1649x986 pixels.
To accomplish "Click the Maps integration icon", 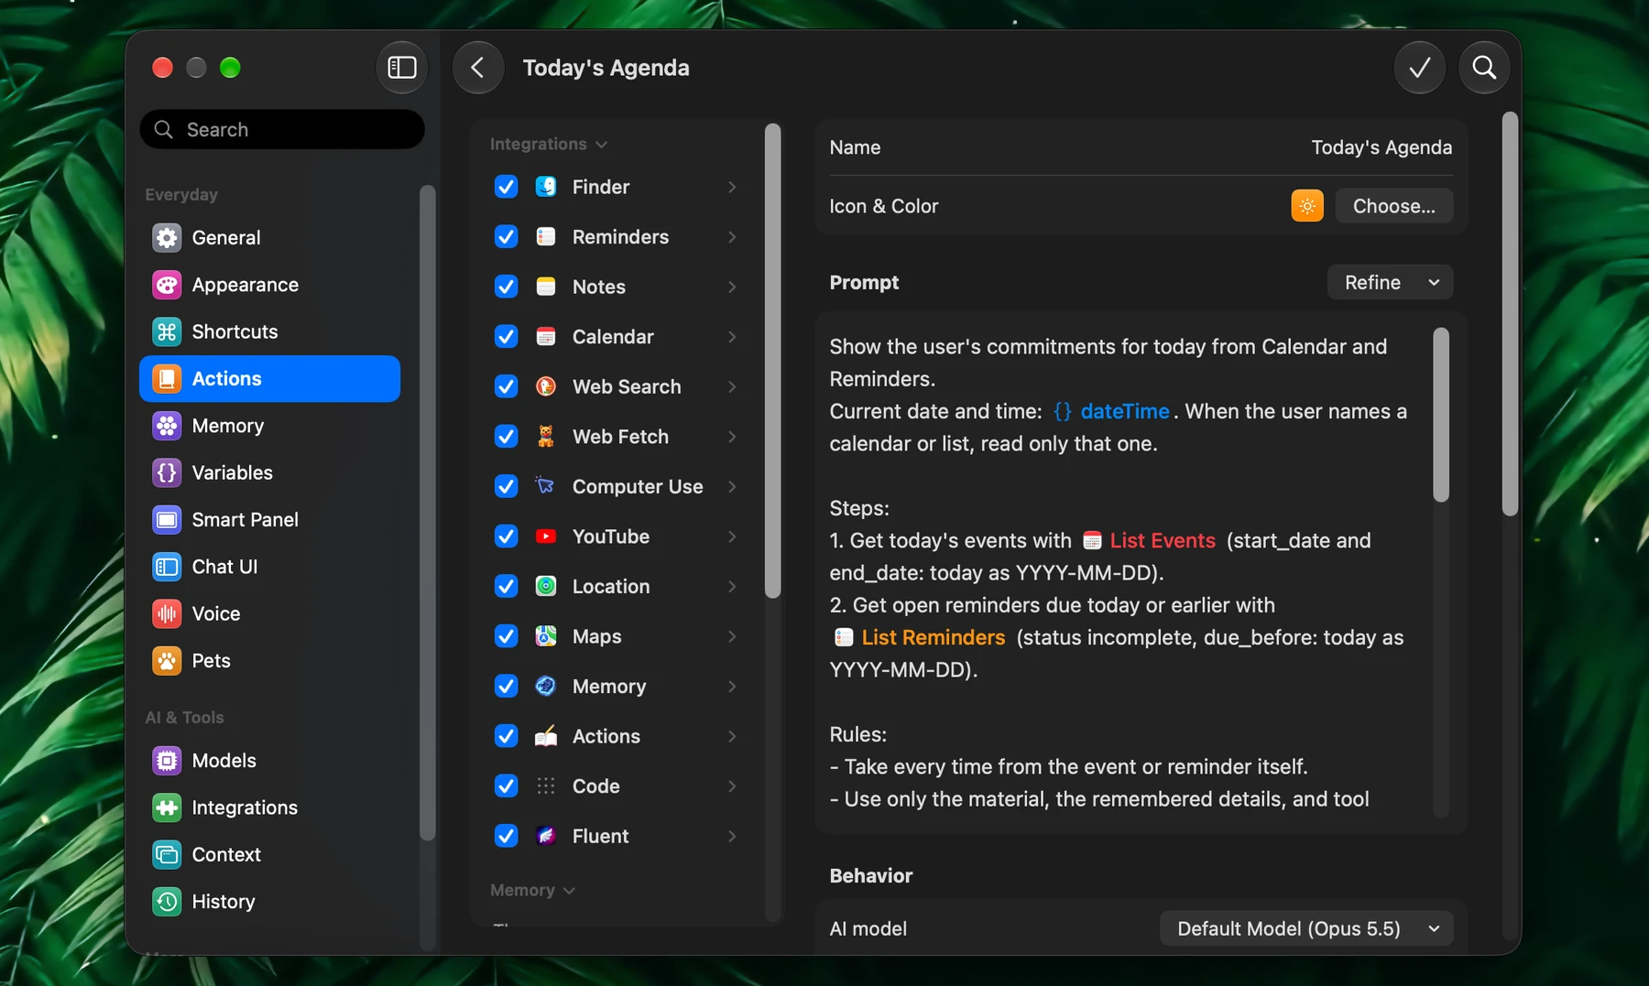I will [x=546, y=636].
